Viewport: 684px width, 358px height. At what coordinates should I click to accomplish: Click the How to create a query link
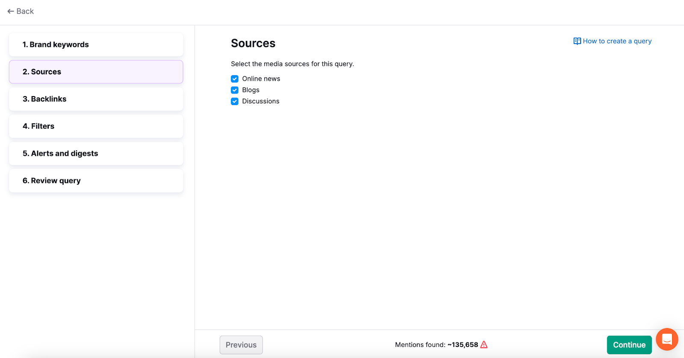617,41
